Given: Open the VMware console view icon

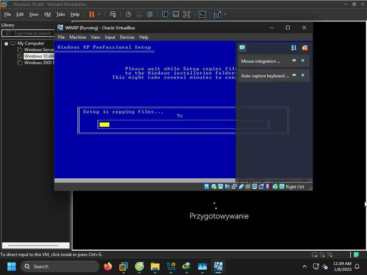Looking at the screenshot, I should click(202, 14).
